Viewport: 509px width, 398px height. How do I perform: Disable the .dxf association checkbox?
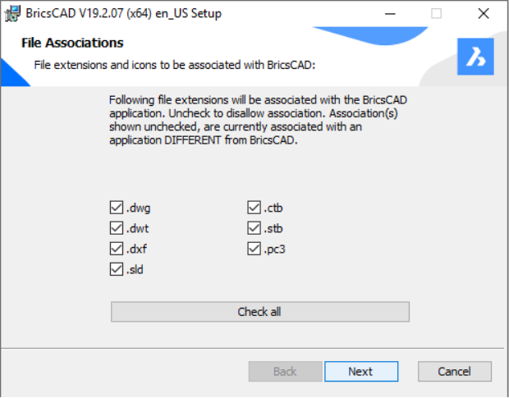coord(117,249)
